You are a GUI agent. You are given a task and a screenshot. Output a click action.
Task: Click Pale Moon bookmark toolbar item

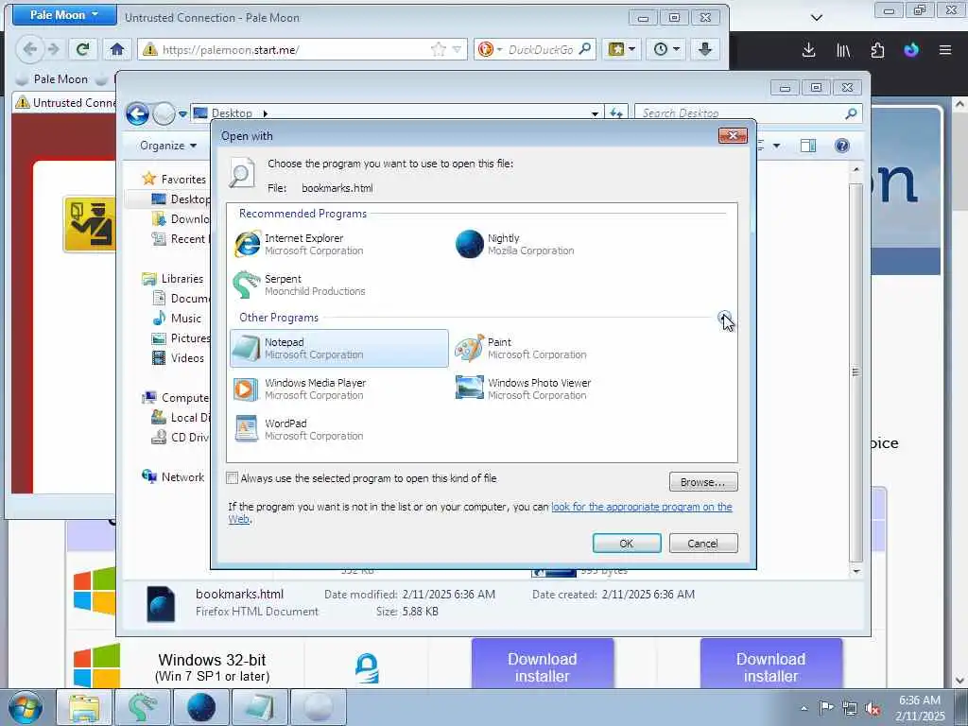(x=53, y=79)
